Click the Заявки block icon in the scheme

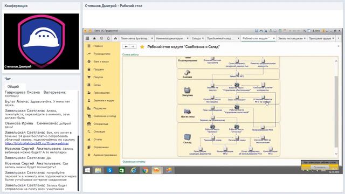(187, 72)
